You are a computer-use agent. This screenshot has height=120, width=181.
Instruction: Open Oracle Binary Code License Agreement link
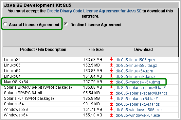click(94, 11)
